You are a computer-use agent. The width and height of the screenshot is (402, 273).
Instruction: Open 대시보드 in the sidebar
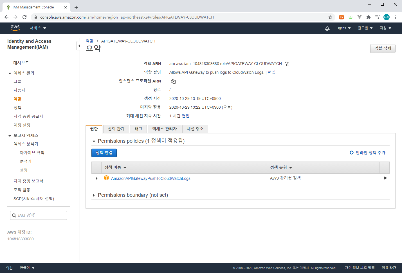coord(21,63)
